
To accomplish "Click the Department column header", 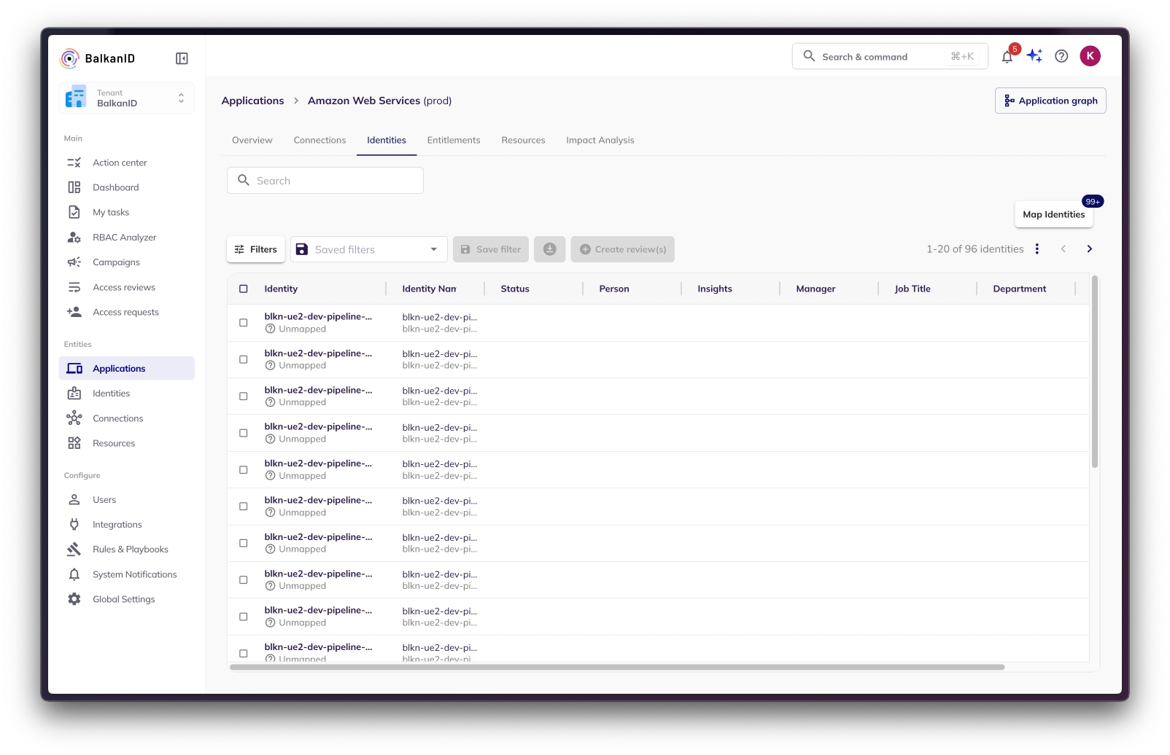I will click(x=1019, y=289).
